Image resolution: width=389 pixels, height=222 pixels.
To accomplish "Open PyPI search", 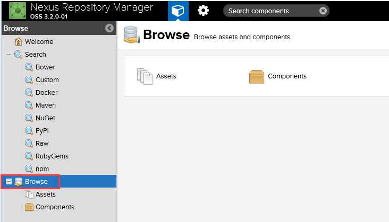I will coord(42,131).
